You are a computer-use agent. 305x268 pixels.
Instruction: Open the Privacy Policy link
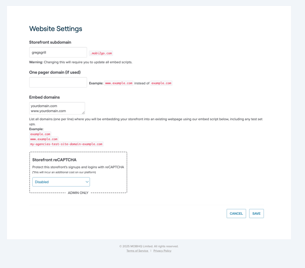pos(162,251)
